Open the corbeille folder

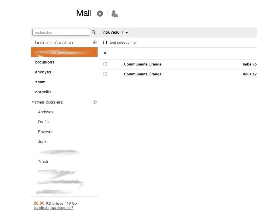43,92
